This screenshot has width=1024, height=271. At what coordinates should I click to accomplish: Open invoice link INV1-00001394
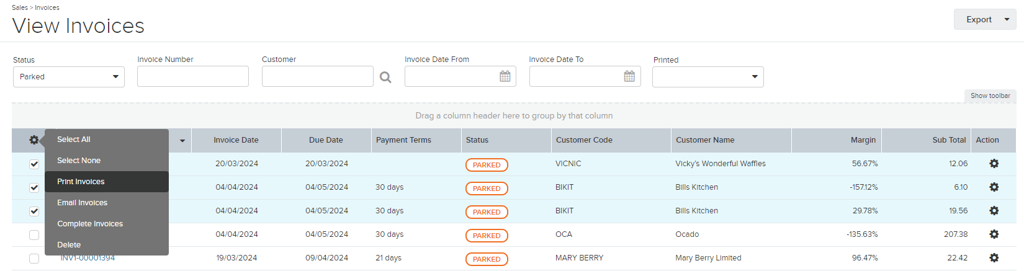point(88,258)
